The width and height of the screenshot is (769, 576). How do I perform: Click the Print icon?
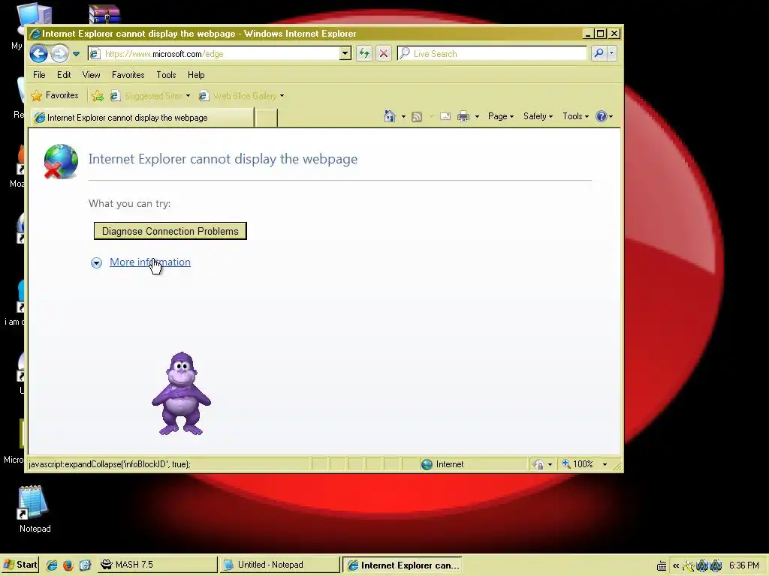(463, 116)
